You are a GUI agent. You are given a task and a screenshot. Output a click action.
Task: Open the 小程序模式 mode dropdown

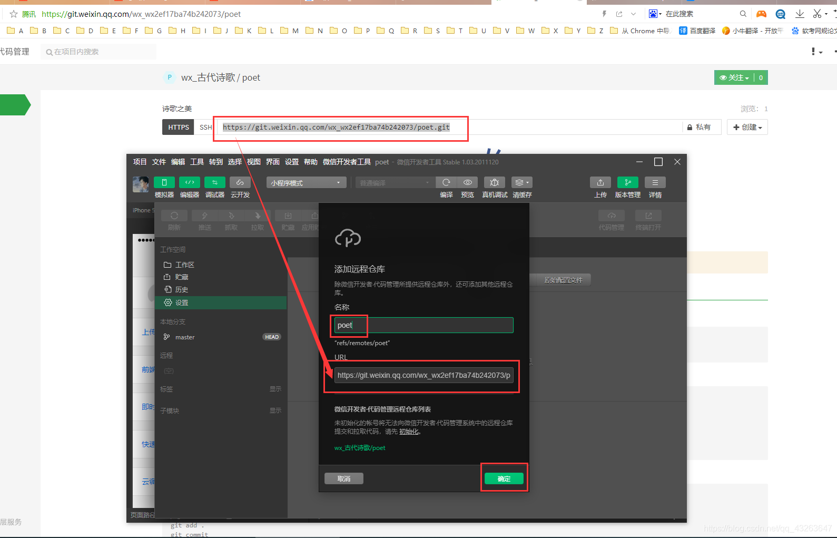(306, 183)
